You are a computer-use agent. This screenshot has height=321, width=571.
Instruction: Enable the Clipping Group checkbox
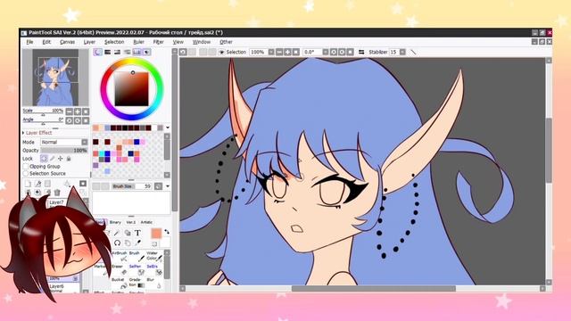[x=26, y=167]
